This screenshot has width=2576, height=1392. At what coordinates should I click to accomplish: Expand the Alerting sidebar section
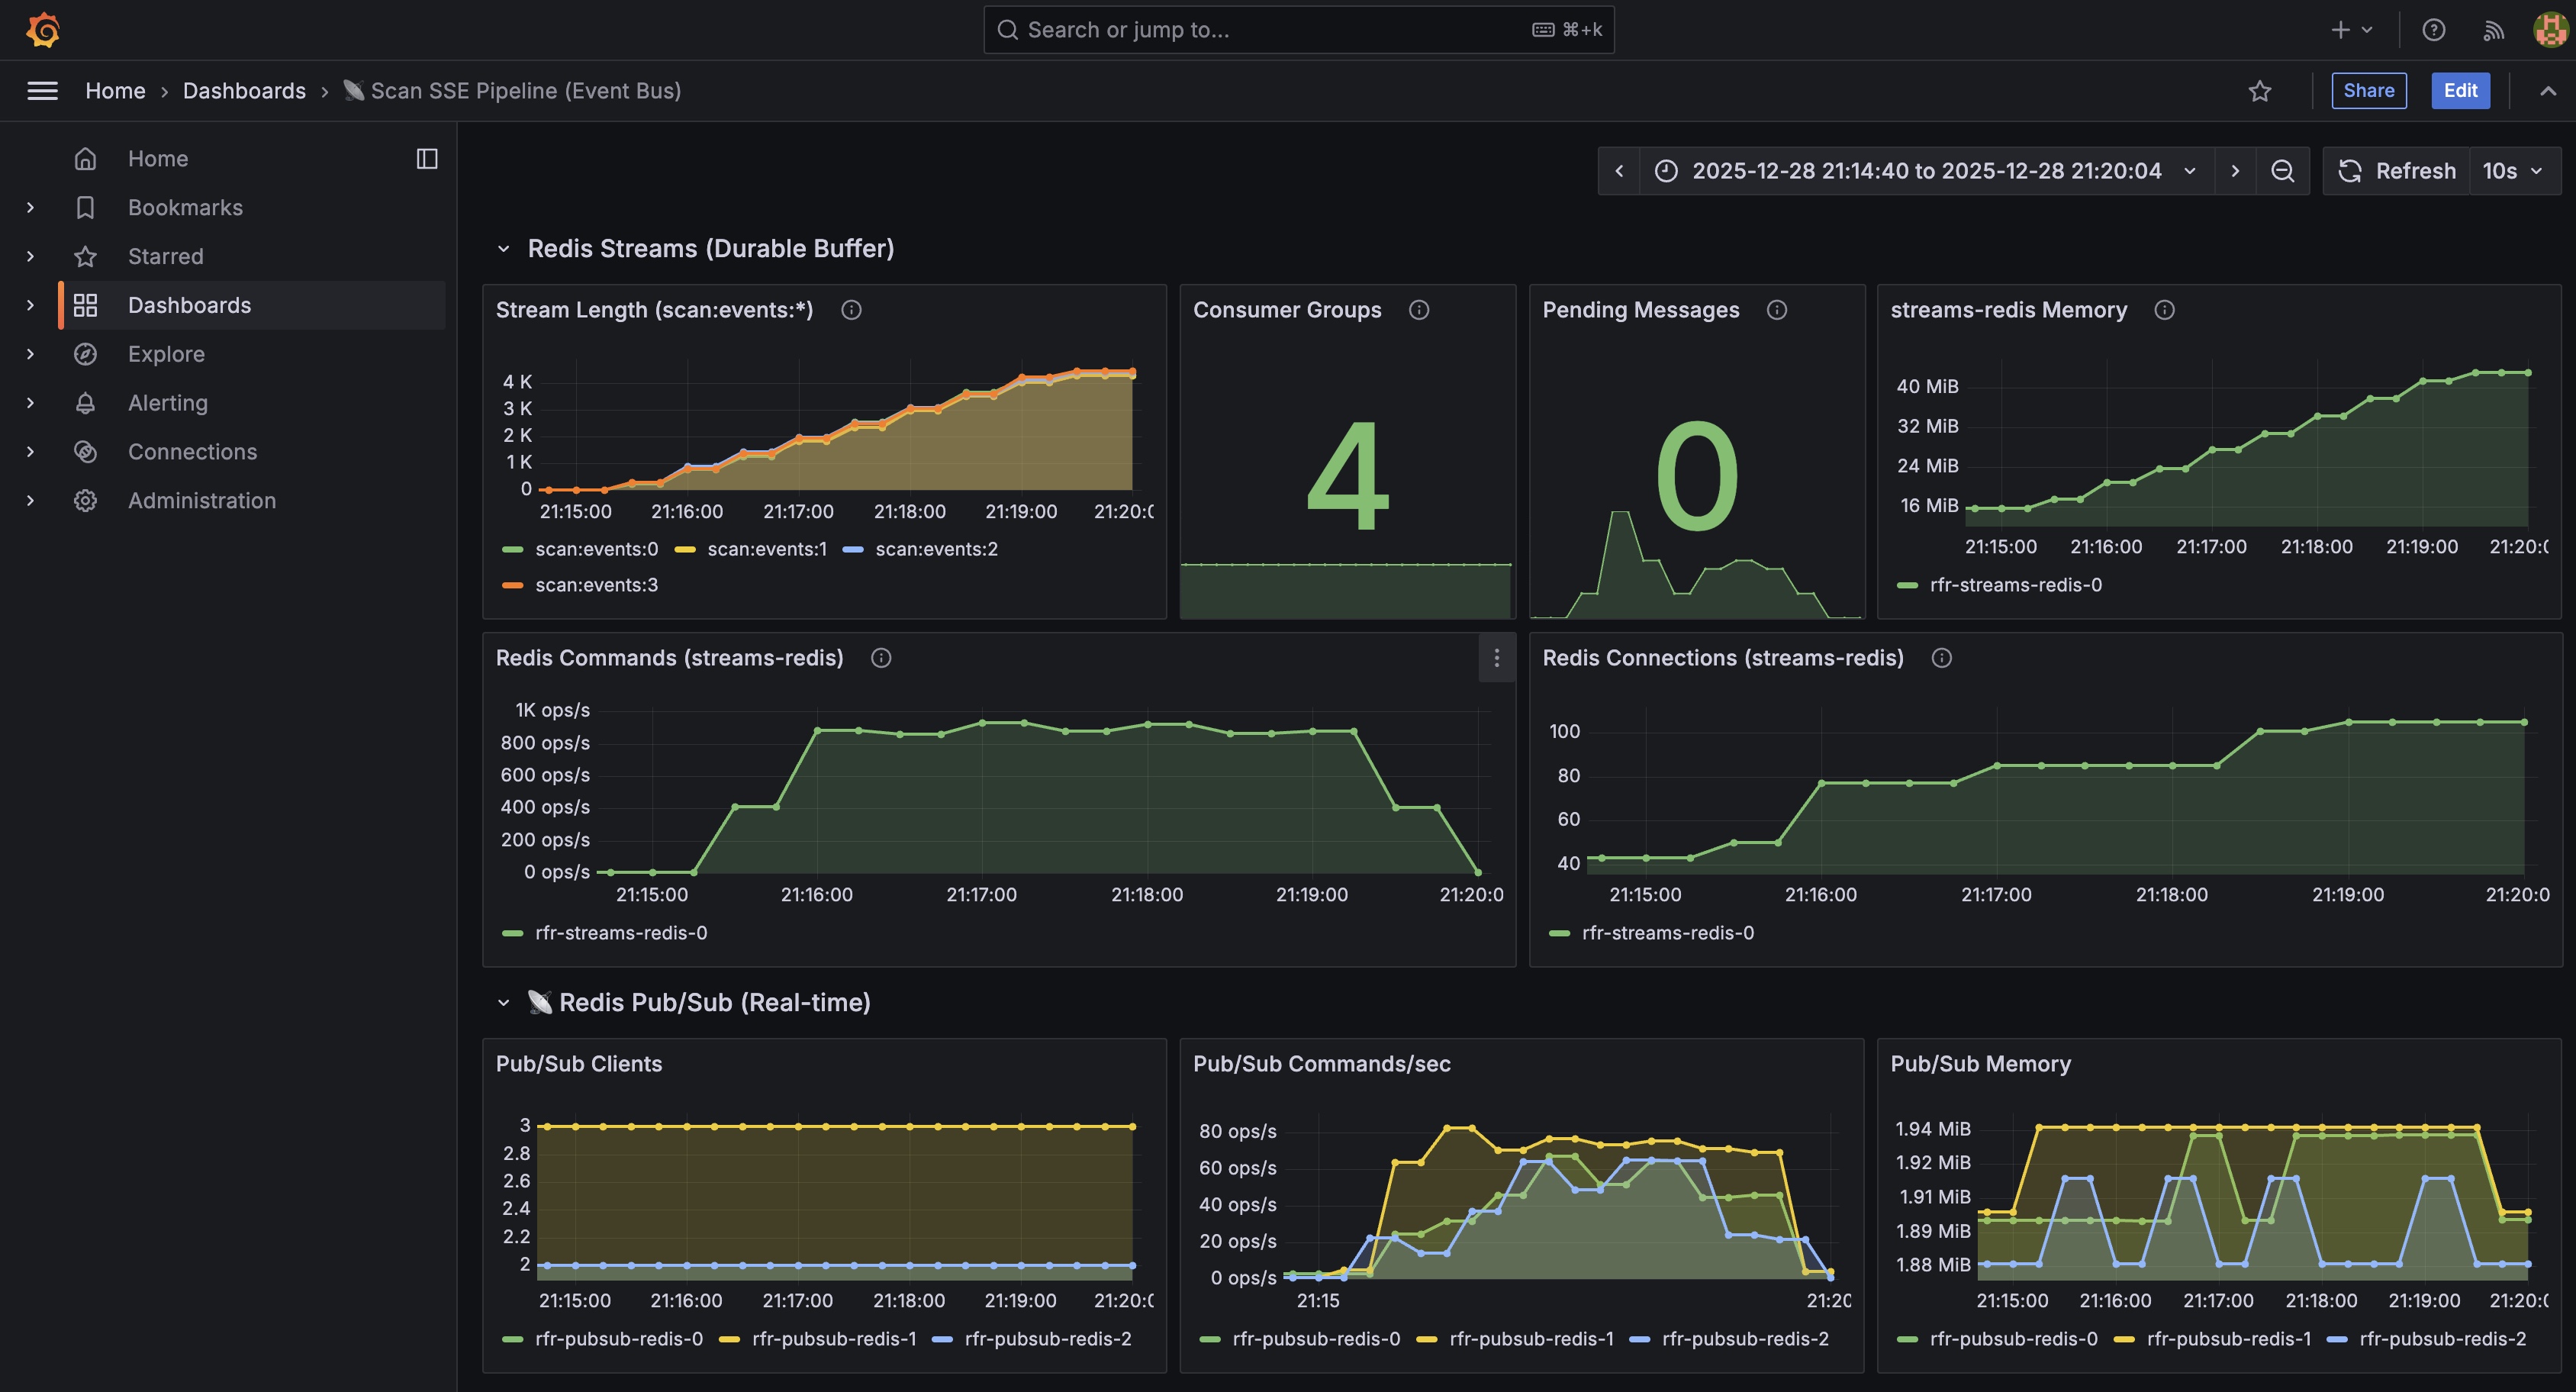coord(30,403)
